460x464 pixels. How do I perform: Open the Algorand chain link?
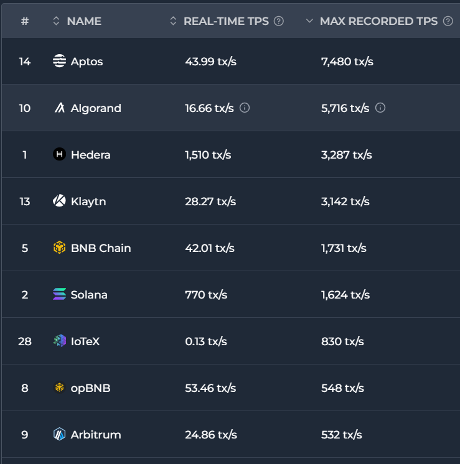(96, 108)
